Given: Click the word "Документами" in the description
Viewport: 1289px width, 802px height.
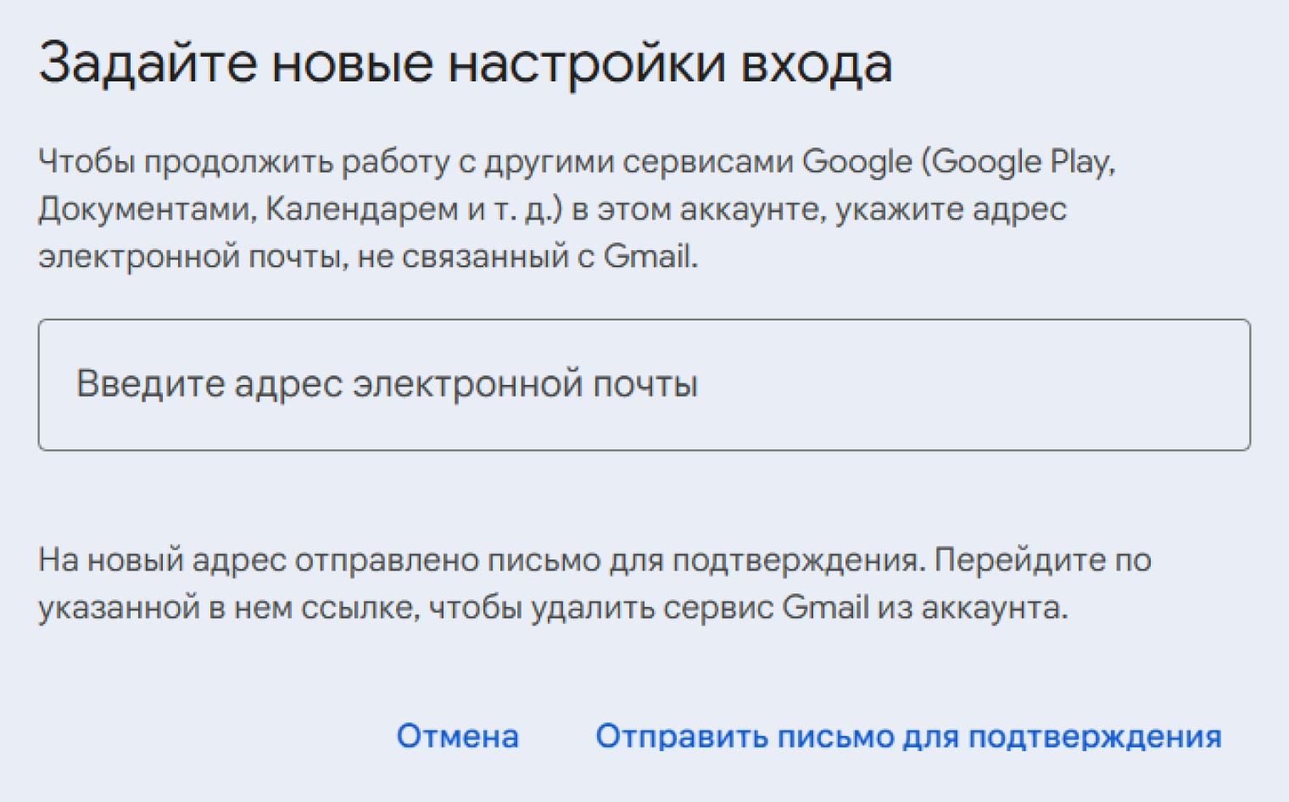Looking at the screenshot, I should click(146, 209).
